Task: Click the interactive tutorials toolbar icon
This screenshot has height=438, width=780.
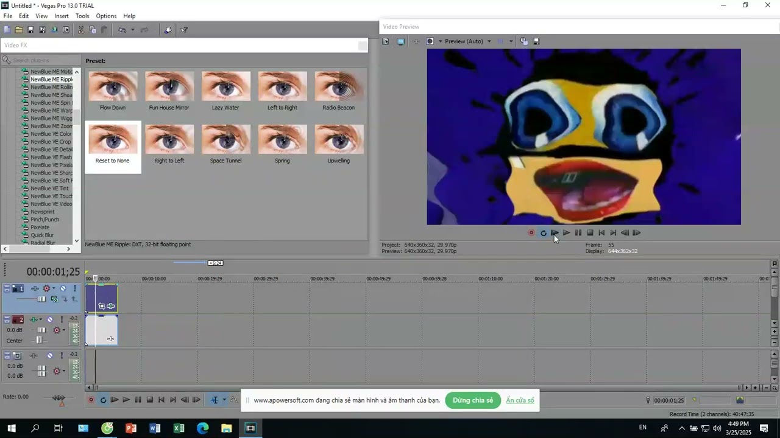Action: 168,30
